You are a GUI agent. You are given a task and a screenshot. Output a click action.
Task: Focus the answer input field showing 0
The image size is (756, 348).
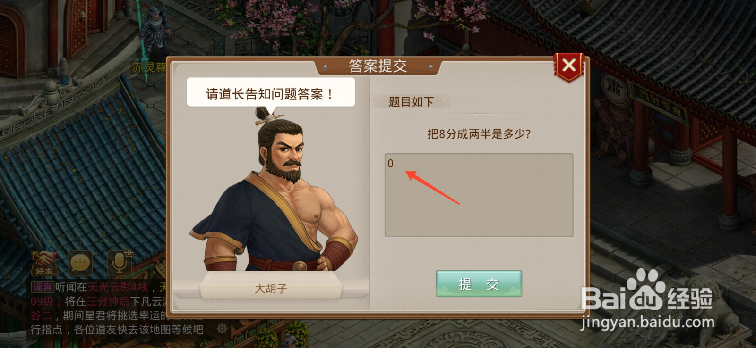tap(479, 195)
